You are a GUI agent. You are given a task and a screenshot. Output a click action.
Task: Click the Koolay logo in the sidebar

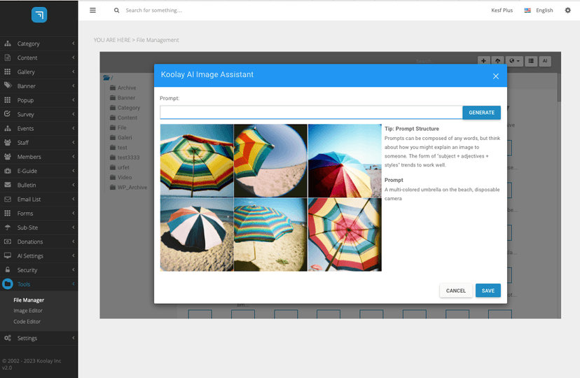pyautogui.click(x=39, y=15)
